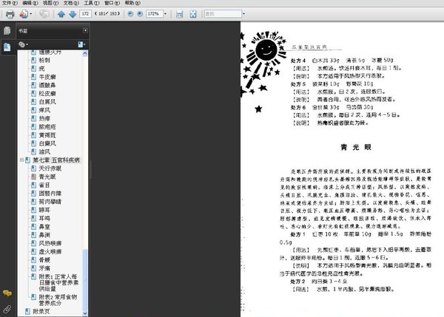Go to previous page with up arrow
Viewport: 444px width, 317px height.
point(61,14)
